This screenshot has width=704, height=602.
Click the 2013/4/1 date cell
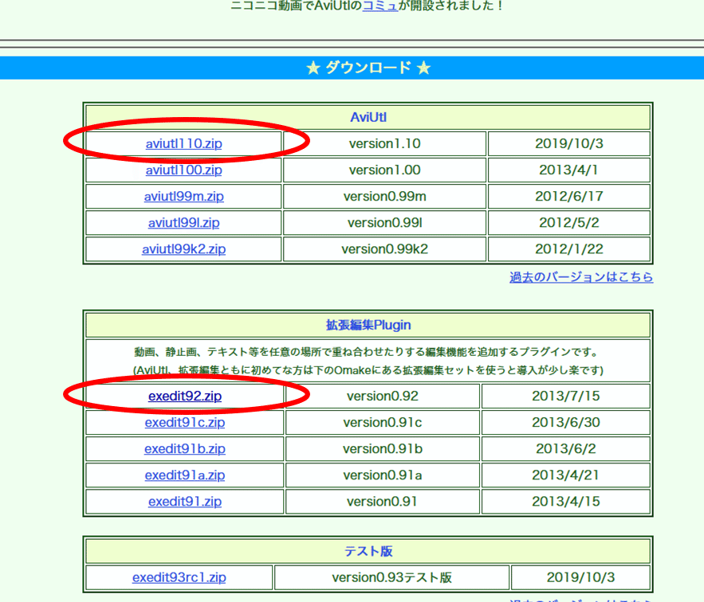(x=568, y=170)
